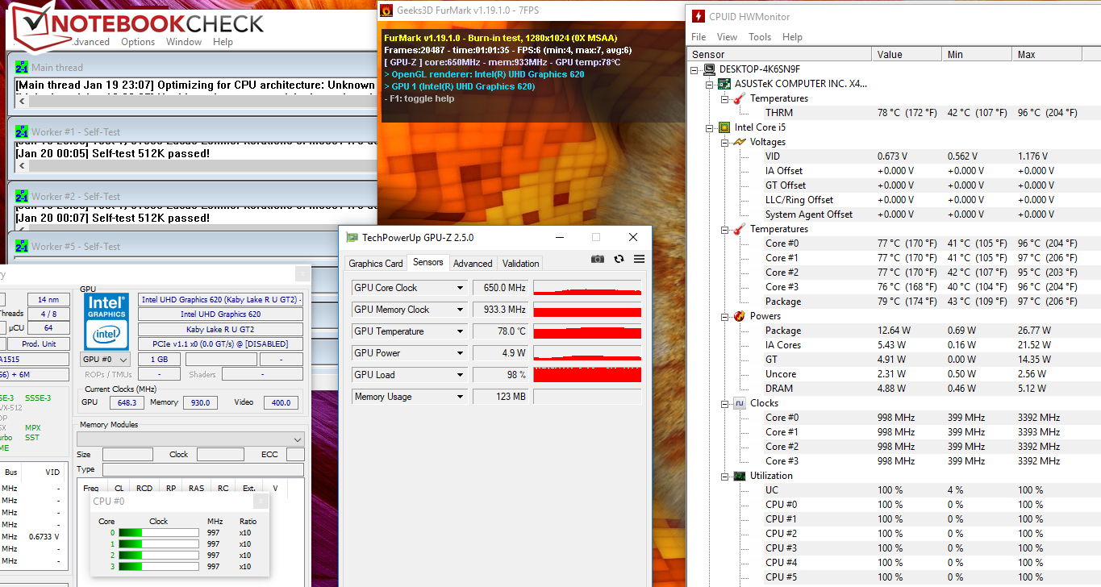This screenshot has width=1101, height=587.
Task: Collapse the DESKTOP-4K6SN9F tree node
Action: [696, 69]
